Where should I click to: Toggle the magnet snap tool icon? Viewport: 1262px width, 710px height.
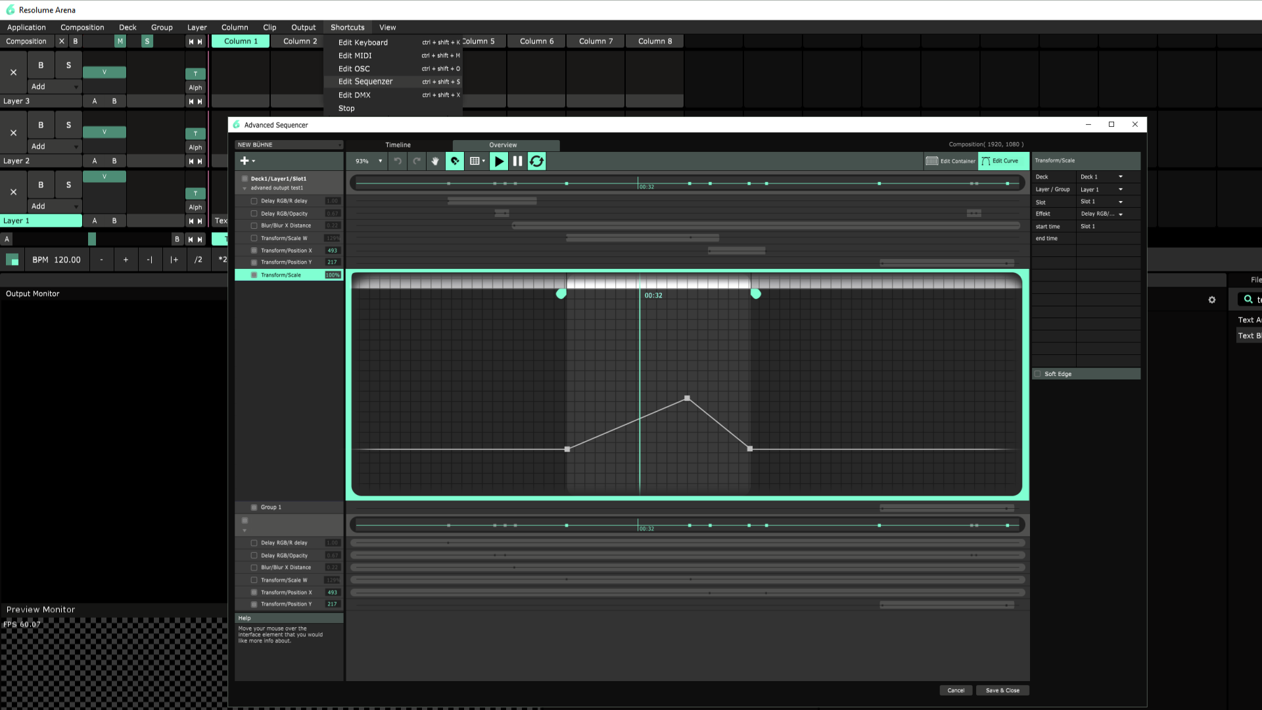pos(454,161)
